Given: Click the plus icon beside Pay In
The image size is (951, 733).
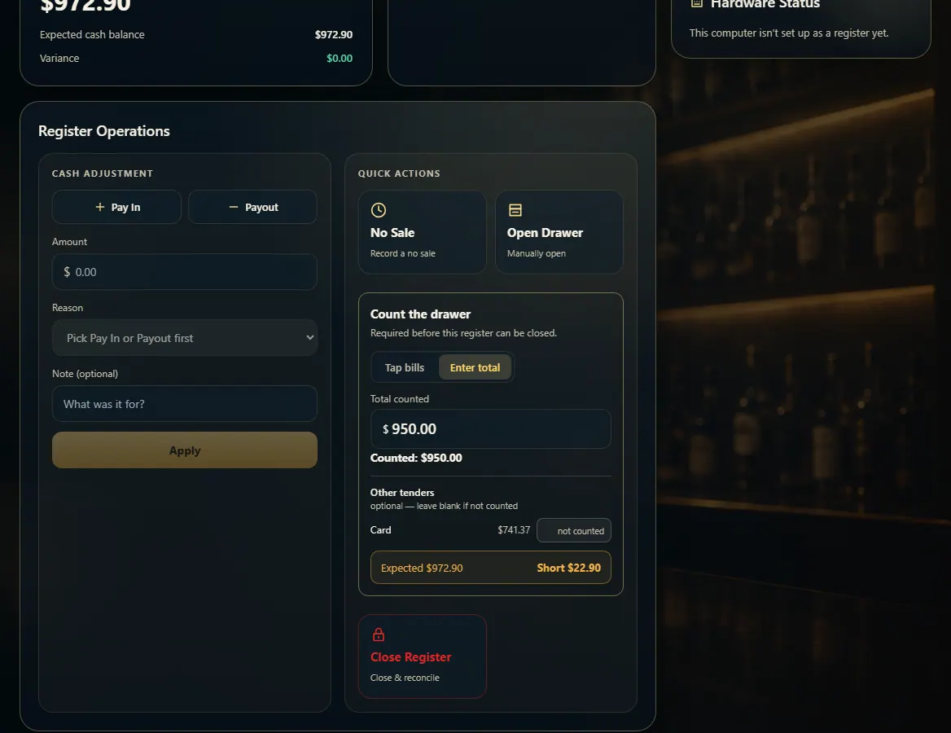Looking at the screenshot, I should tap(100, 207).
